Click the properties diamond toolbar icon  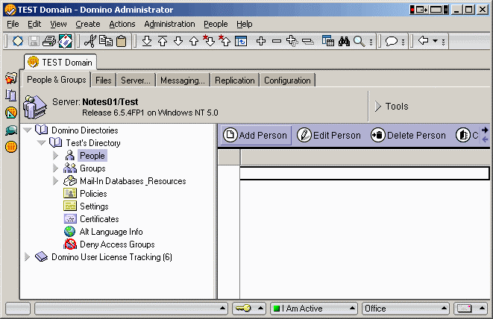pos(18,41)
